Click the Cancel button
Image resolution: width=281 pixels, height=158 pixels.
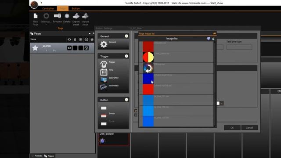[x=249, y=128]
